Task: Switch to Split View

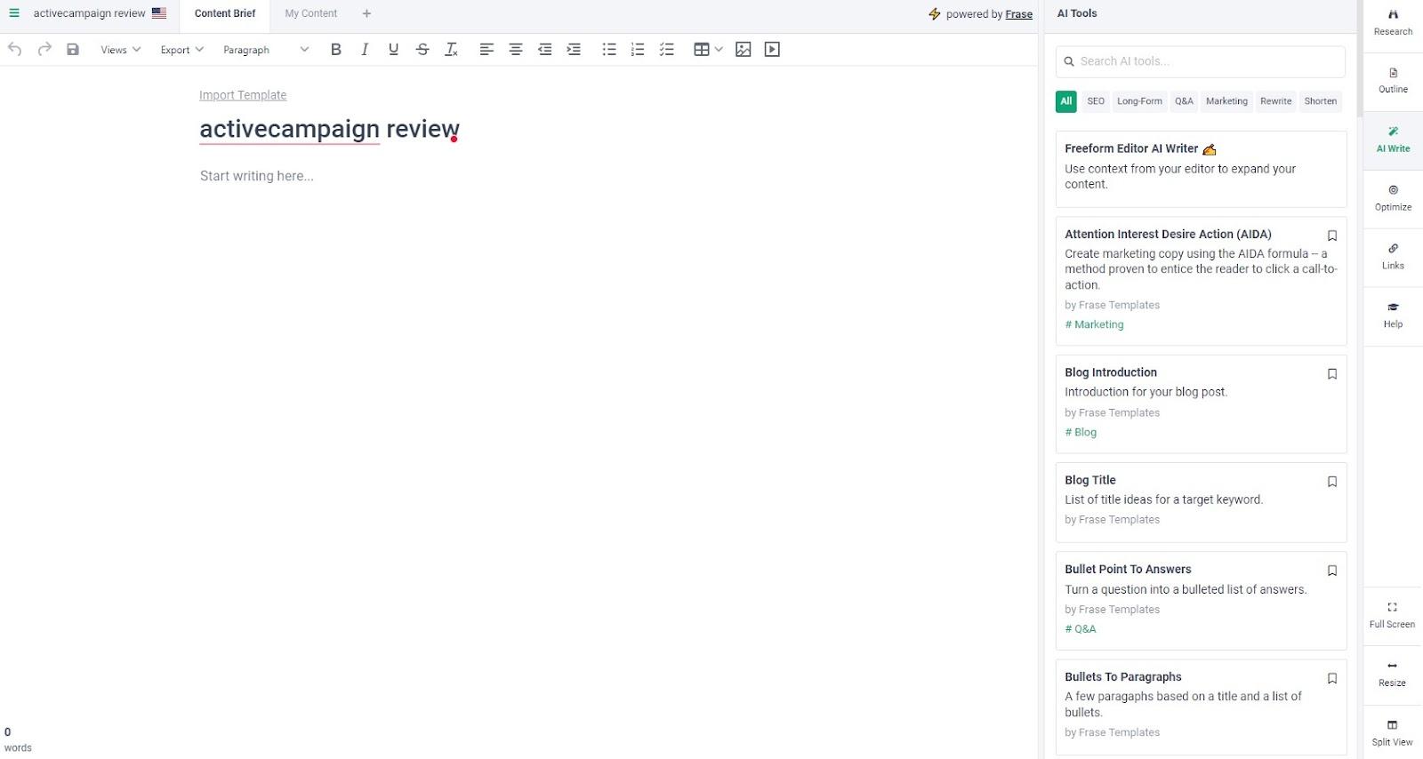Action: tap(1393, 733)
